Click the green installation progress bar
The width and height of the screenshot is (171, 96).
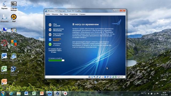pos(56,61)
